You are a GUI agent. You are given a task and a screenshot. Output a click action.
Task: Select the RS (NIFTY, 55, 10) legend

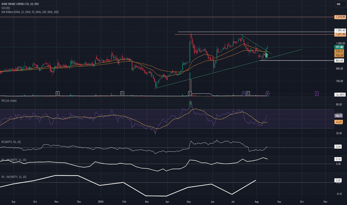[x=11, y=142]
